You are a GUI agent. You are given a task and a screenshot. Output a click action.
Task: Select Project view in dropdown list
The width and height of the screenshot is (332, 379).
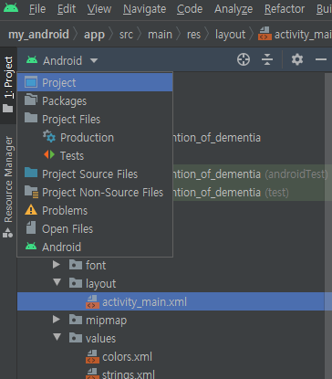pos(95,82)
